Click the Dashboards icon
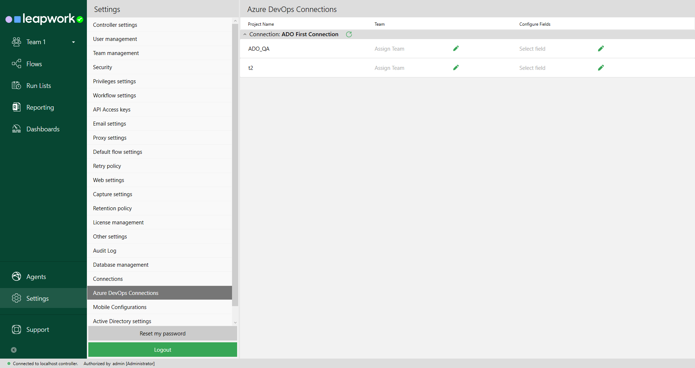This screenshot has height=368, width=695. tap(16, 129)
